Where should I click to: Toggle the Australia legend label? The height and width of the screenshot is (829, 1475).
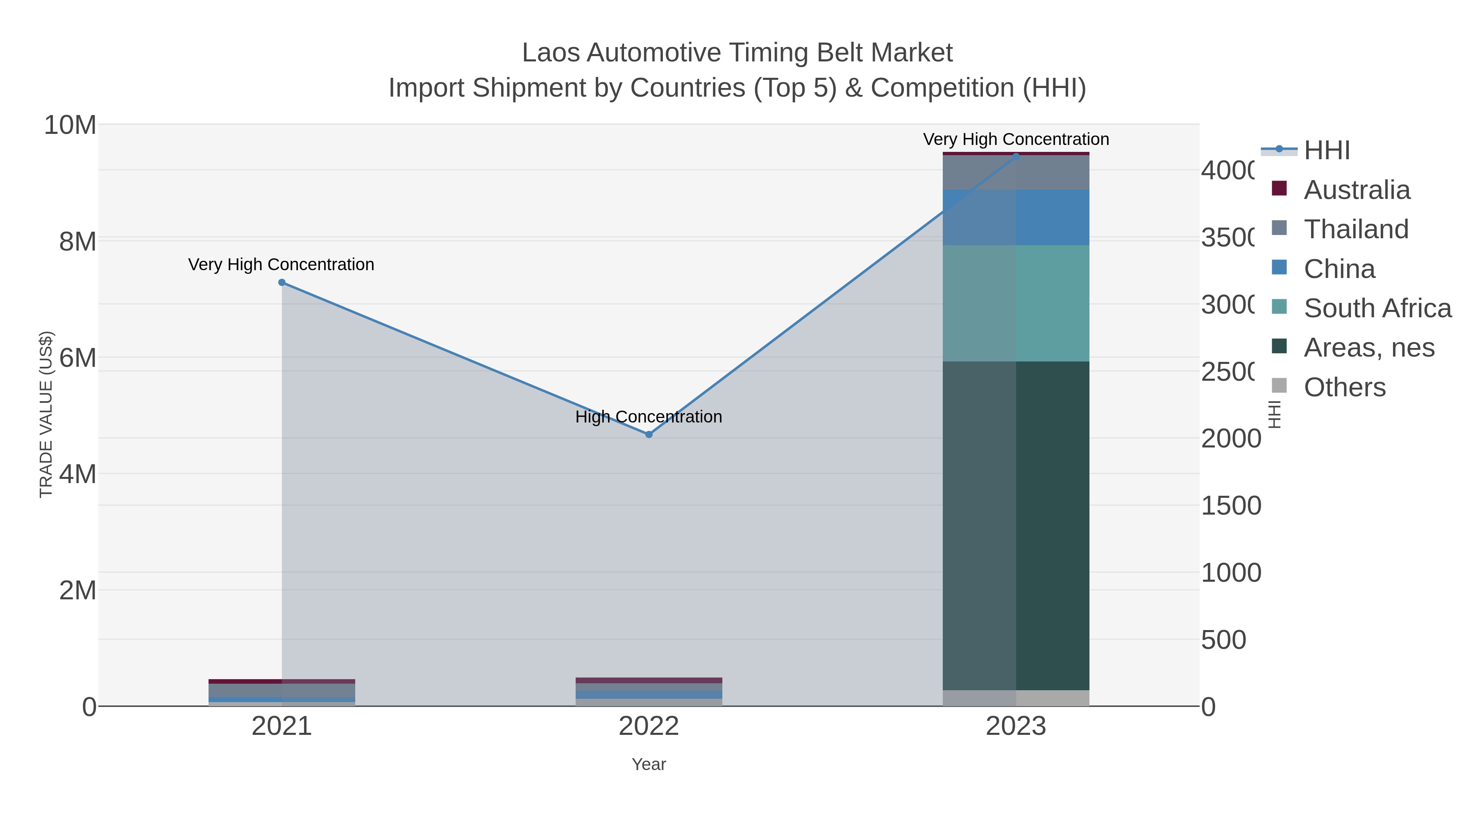click(x=1357, y=190)
